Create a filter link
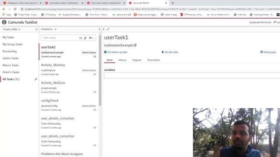The image size is (280, 157). coord(11,29)
